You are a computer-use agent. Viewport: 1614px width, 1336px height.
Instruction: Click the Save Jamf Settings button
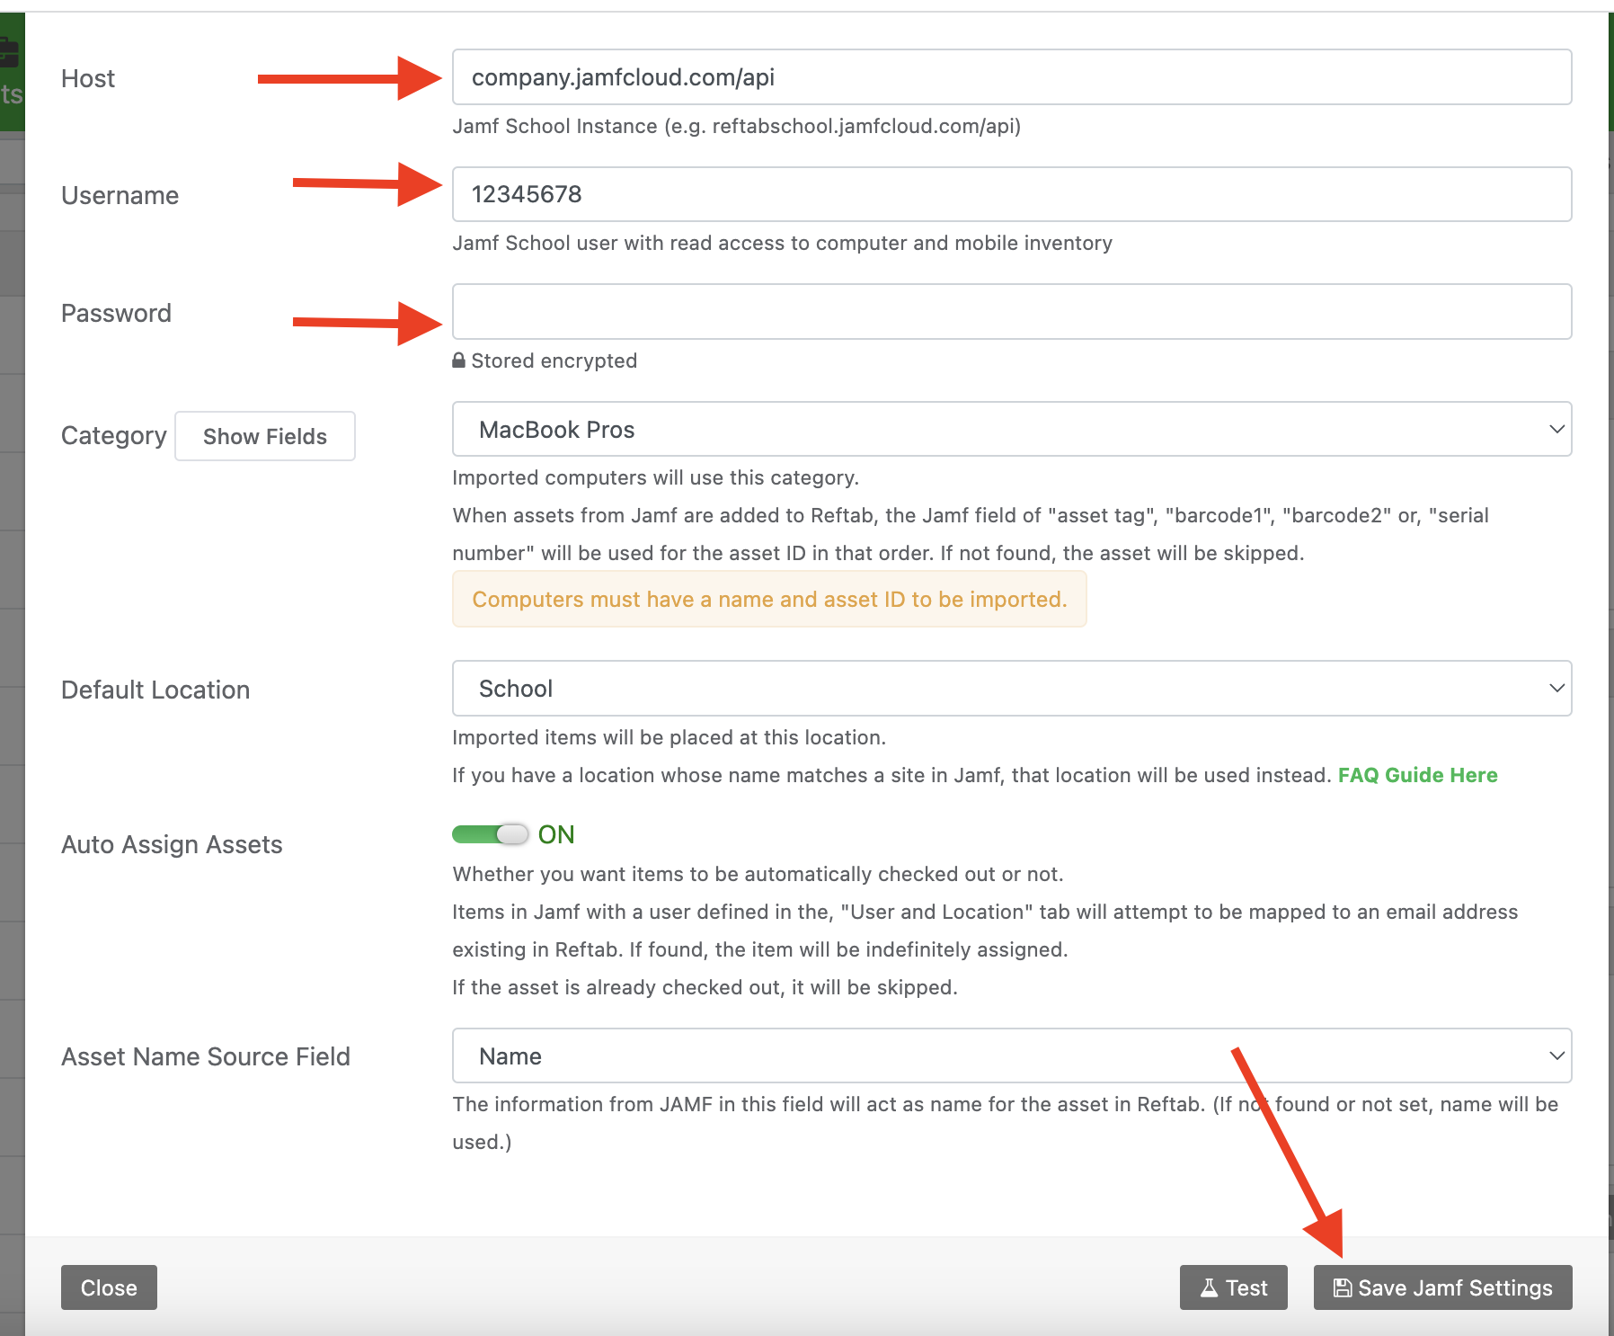coord(1442,1287)
